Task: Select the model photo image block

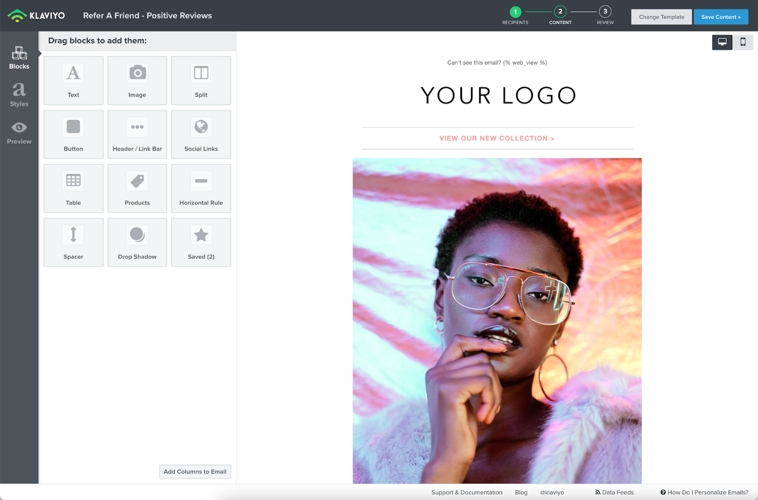Action: pos(497,321)
